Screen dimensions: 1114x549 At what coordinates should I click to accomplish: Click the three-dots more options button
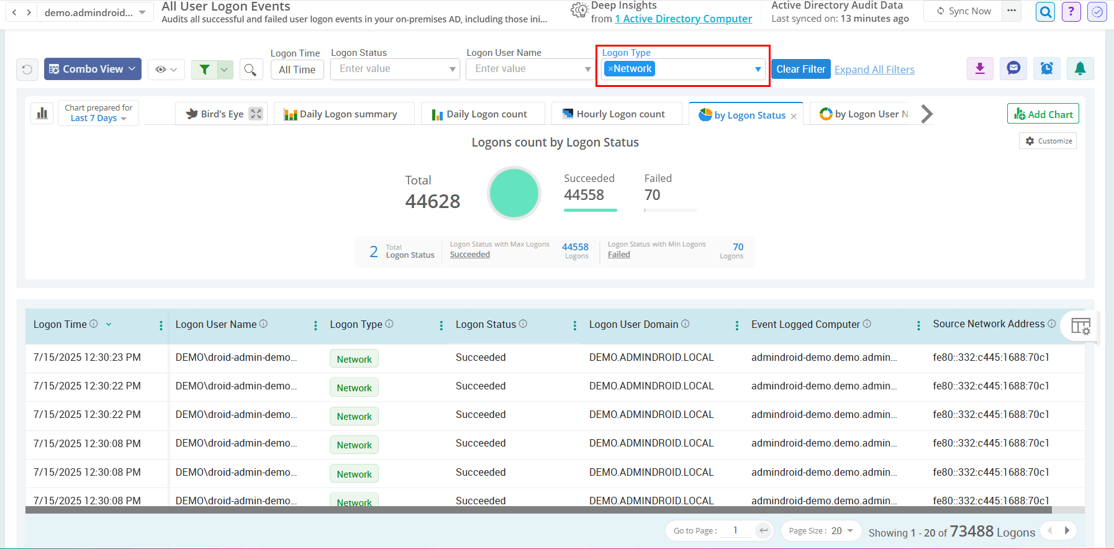tap(1012, 11)
